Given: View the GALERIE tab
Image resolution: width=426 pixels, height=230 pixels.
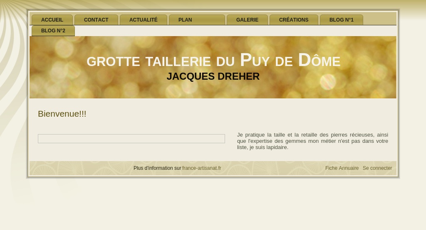Looking at the screenshot, I should pos(247,20).
